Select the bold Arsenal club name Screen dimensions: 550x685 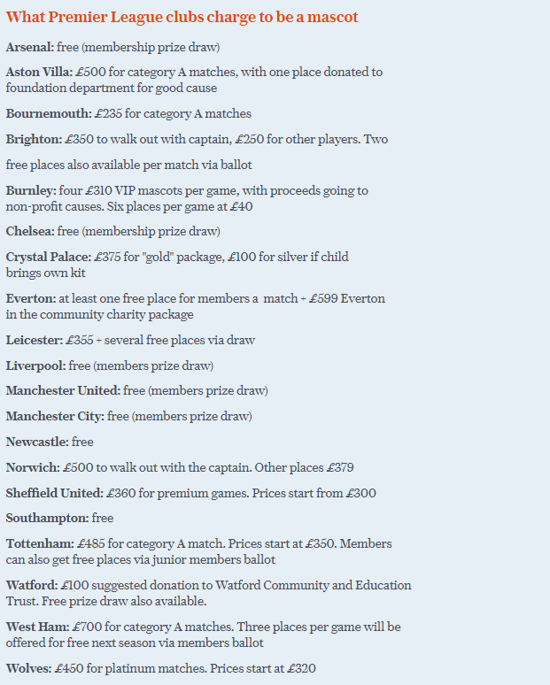[x=30, y=47]
